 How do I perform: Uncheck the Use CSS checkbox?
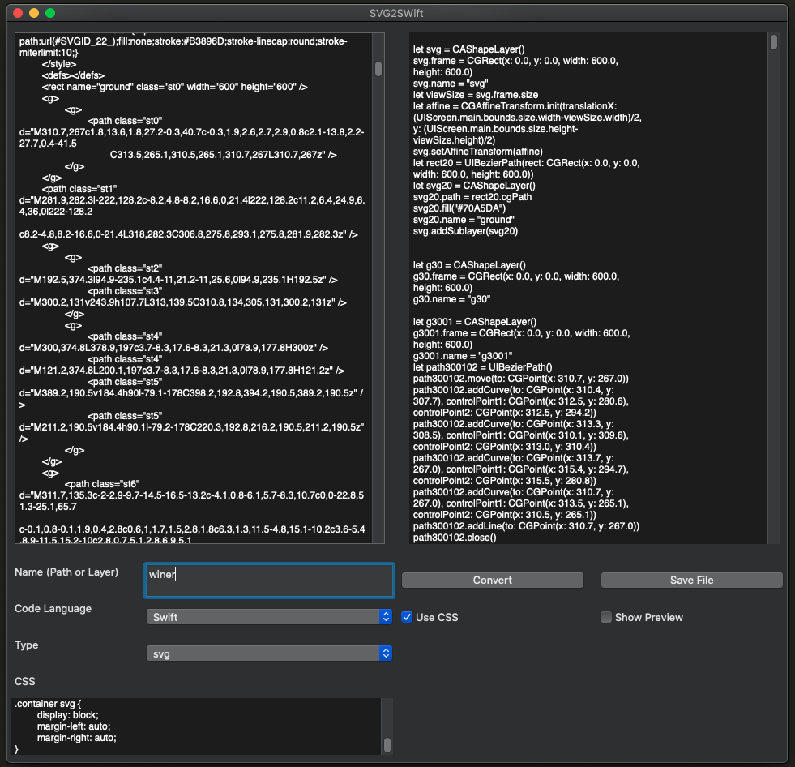pyautogui.click(x=407, y=617)
